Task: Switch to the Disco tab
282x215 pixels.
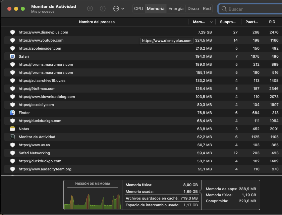Action: pyautogui.click(x=193, y=8)
